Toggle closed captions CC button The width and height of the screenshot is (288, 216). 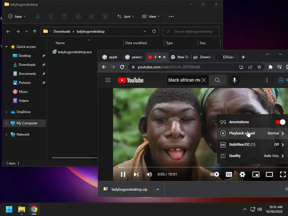pyautogui.click(x=229, y=174)
